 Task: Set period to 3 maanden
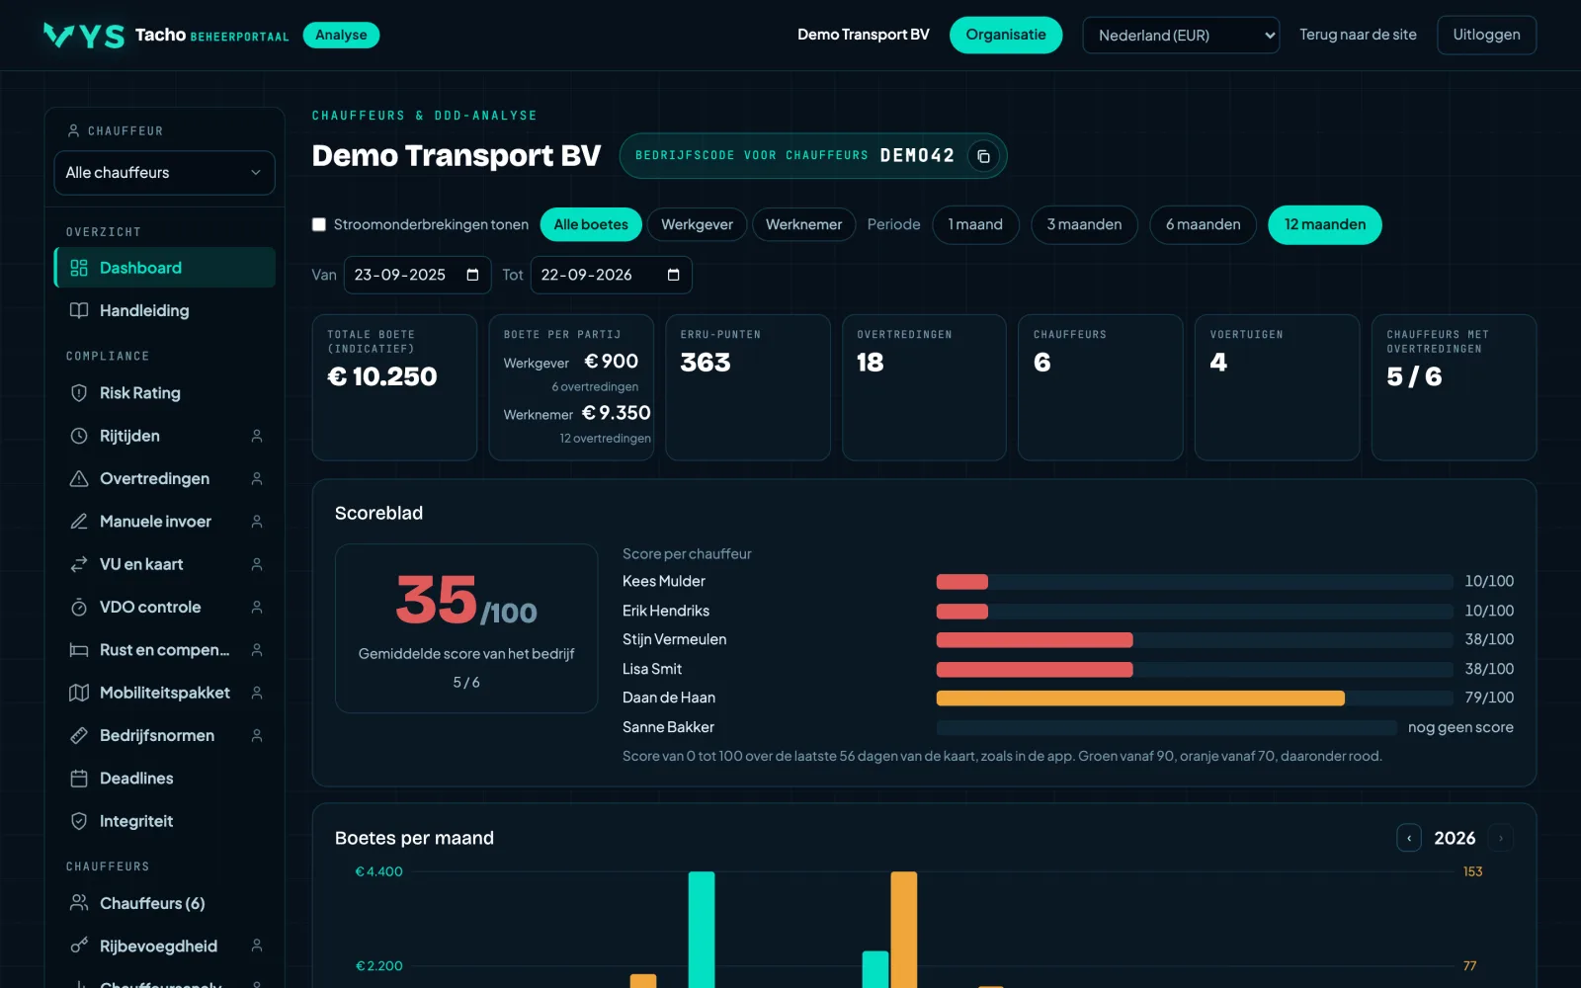[1084, 224]
